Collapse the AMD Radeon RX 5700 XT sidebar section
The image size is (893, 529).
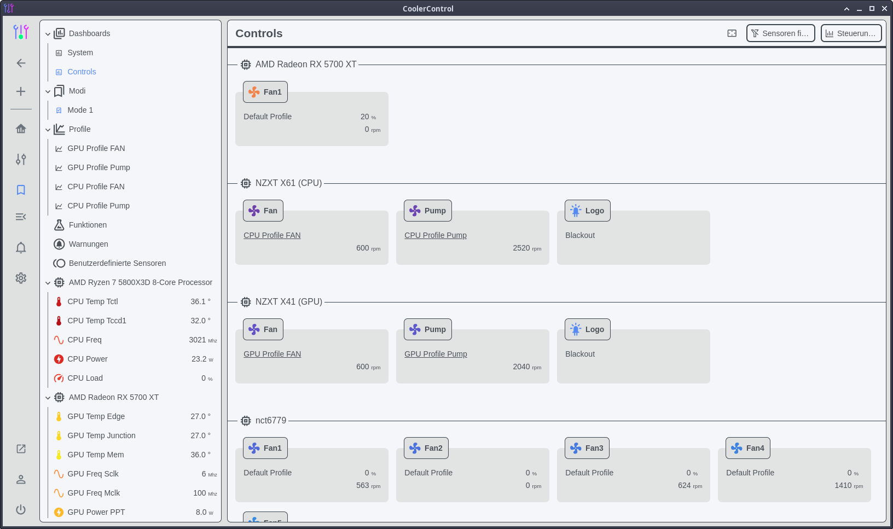click(48, 398)
